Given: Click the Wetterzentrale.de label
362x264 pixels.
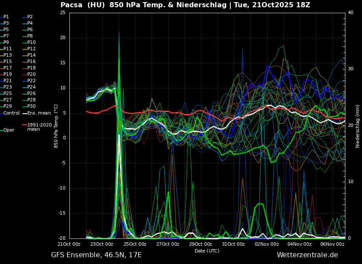Looking at the screenshot, I should click(x=307, y=255).
